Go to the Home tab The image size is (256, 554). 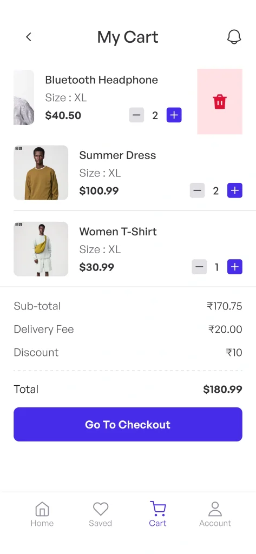42,515
